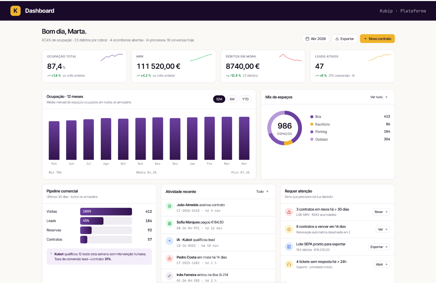The width and height of the screenshot is (436, 283).
Task: Select the 12M range toggle
Action: [219, 99]
